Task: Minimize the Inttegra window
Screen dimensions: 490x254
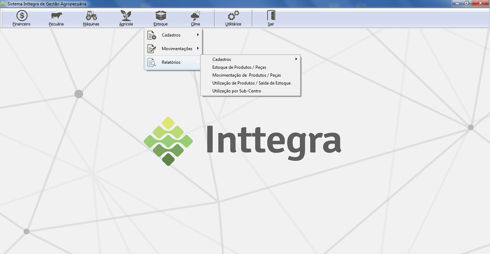Action: [x=457, y=3]
